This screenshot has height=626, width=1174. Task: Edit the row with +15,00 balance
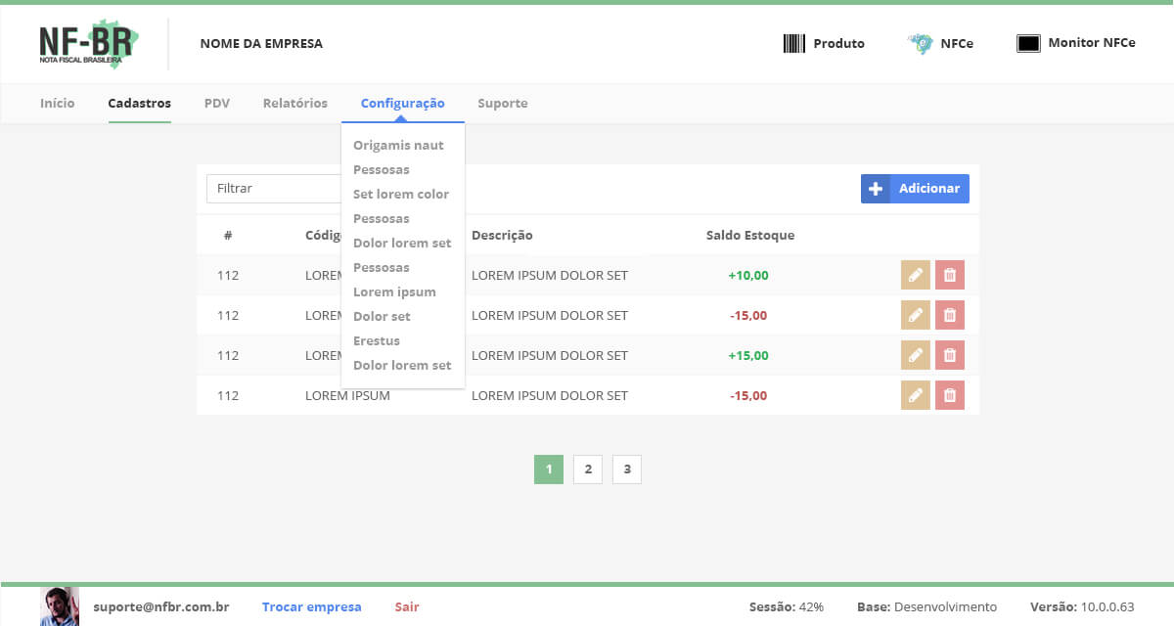pos(915,355)
